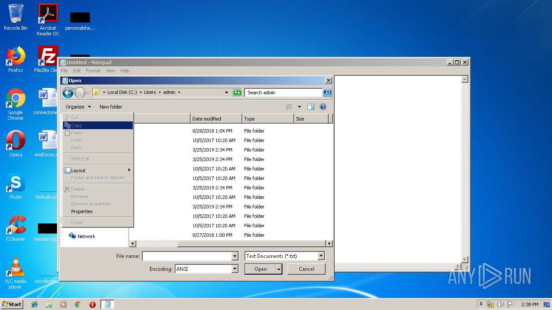Click the Open button split arrow
The width and height of the screenshot is (552, 310).
(x=279, y=269)
